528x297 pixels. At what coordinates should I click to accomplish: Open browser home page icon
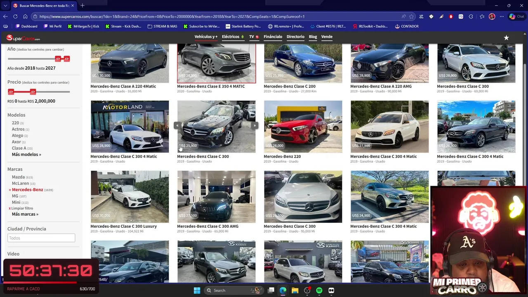pos(25,16)
